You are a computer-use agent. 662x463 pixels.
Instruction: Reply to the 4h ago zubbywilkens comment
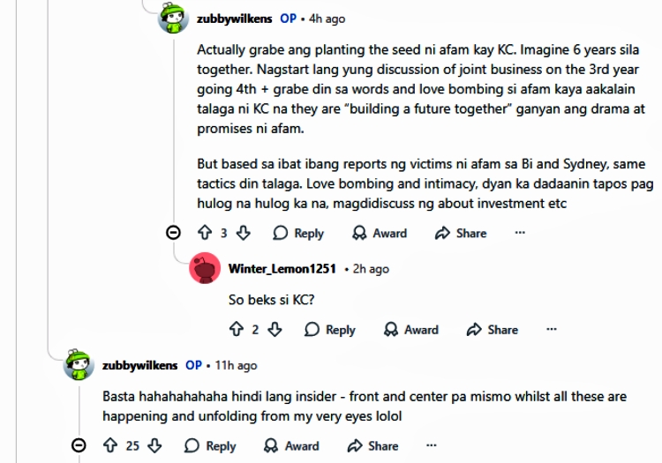(x=298, y=233)
